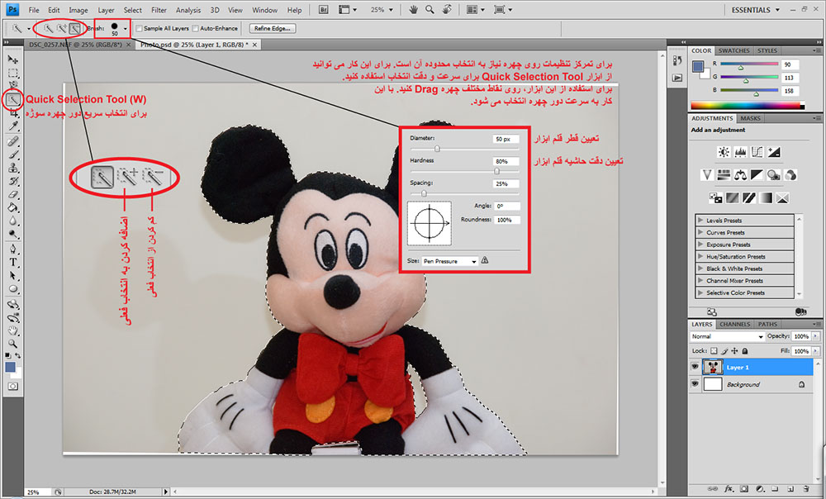Open the Analysis menu

188,10
